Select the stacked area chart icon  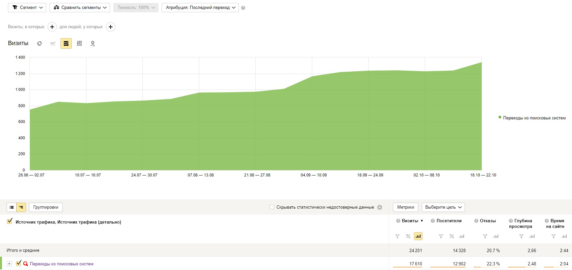click(x=66, y=43)
